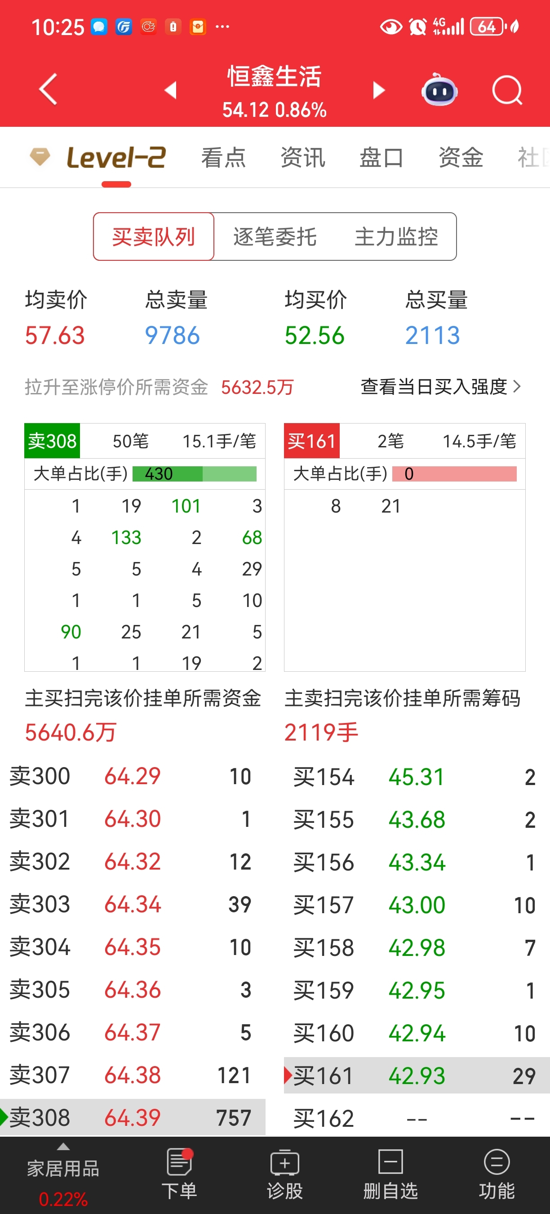
Task: Switch to 资讯 tab
Action: pyautogui.click(x=303, y=157)
